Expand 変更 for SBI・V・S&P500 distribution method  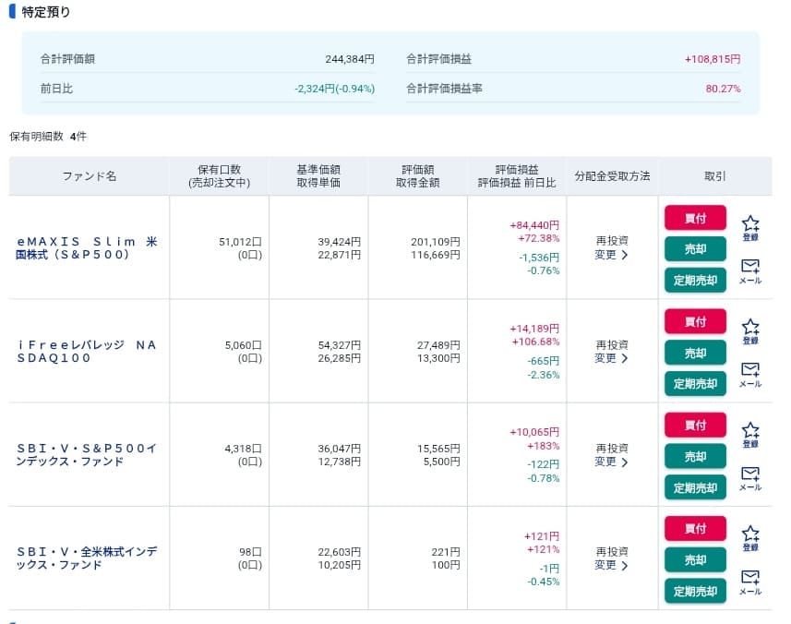tap(611, 462)
